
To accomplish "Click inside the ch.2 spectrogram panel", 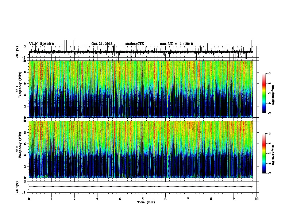I will pyautogui.click(x=140, y=149).
